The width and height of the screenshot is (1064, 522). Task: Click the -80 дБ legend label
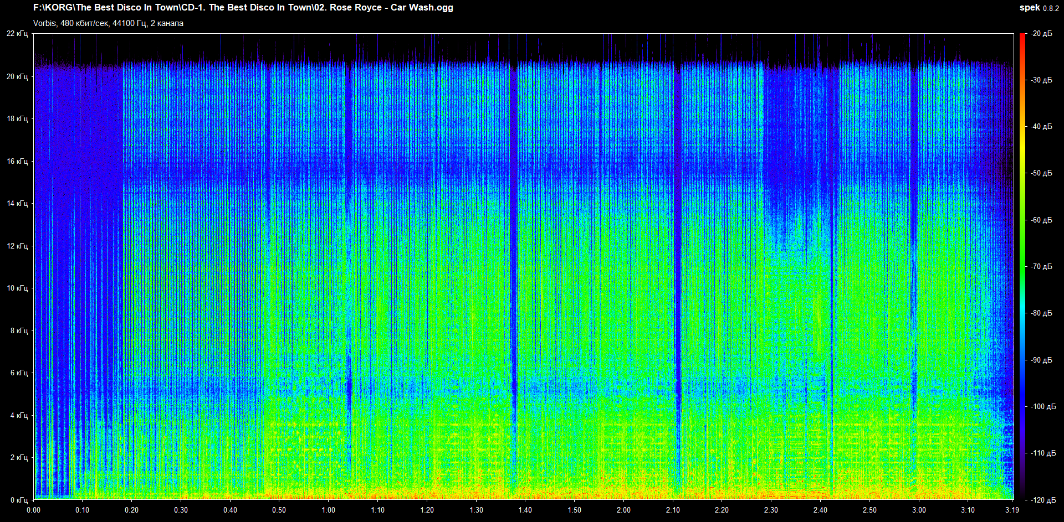click(x=1042, y=313)
